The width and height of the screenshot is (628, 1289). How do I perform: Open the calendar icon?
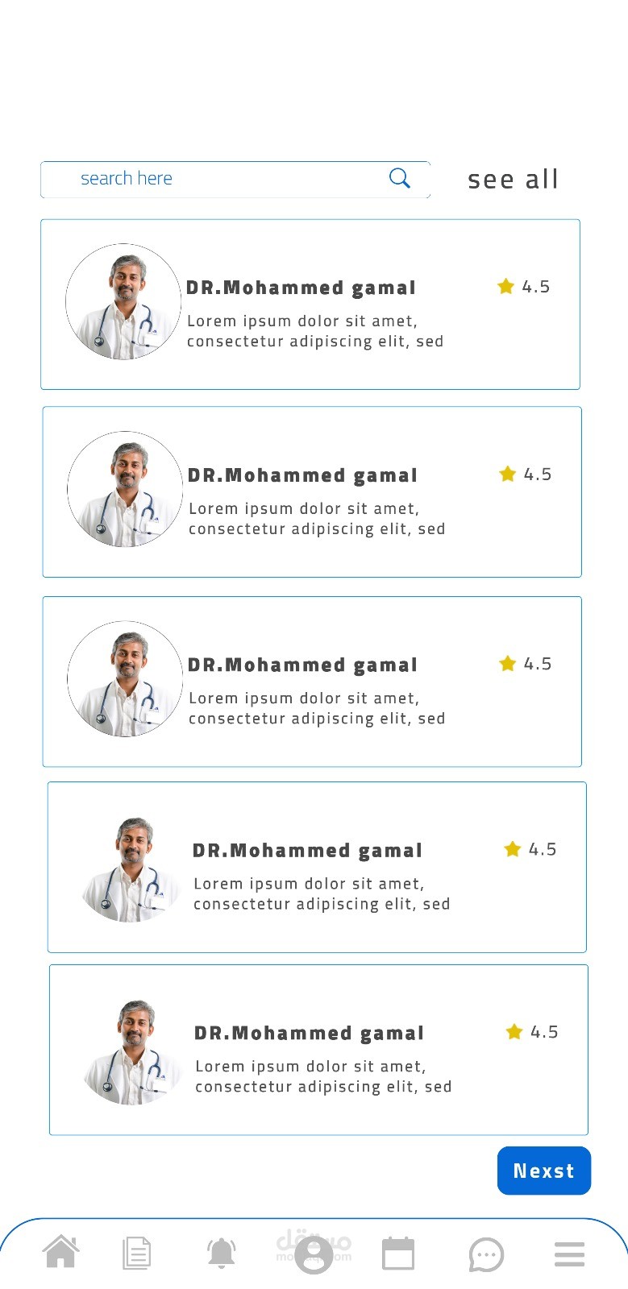(x=397, y=1254)
